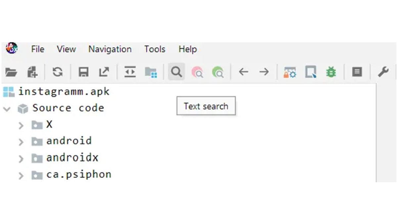Collapse the Source code tree node
Screen dimensions: 397x223
coord(7,108)
